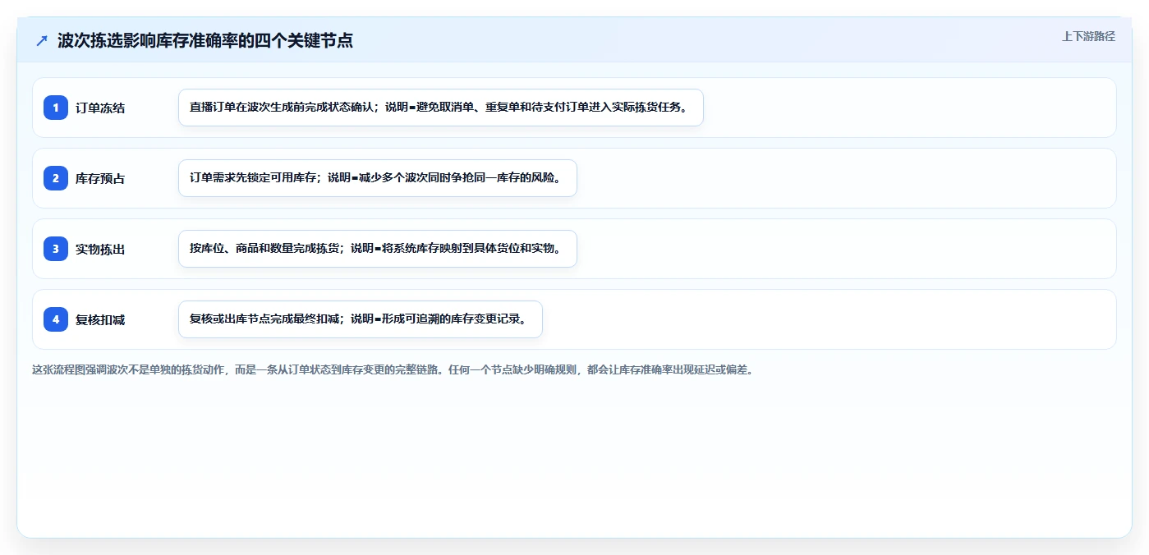Click the footnote paragraph starting 这张流程图强调

(x=393, y=369)
